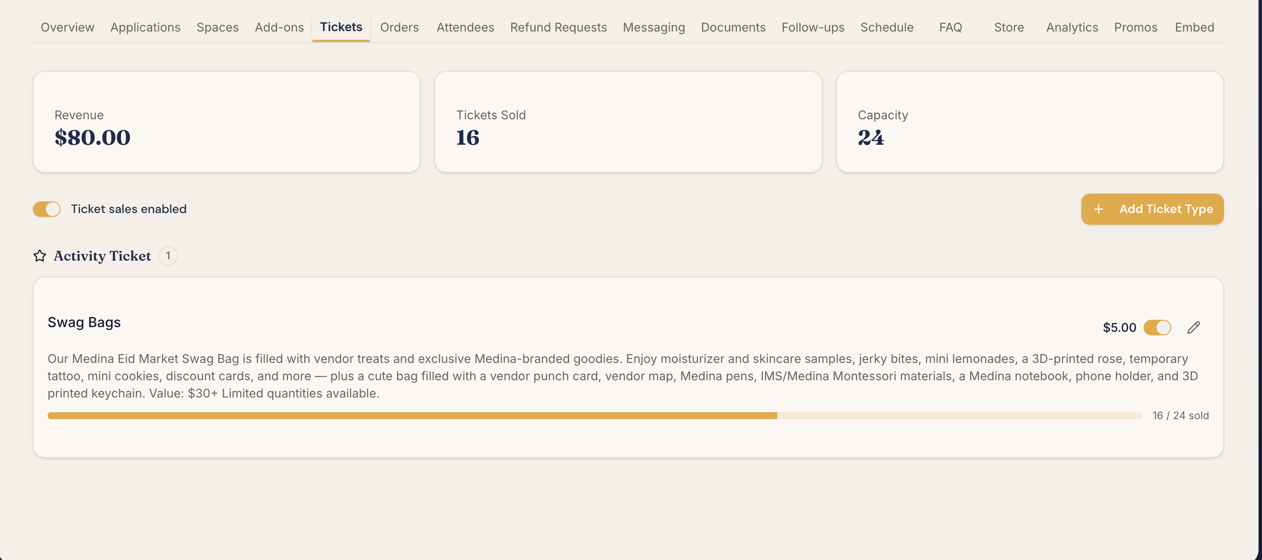Go to the Promos tab

click(x=1136, y=27)
